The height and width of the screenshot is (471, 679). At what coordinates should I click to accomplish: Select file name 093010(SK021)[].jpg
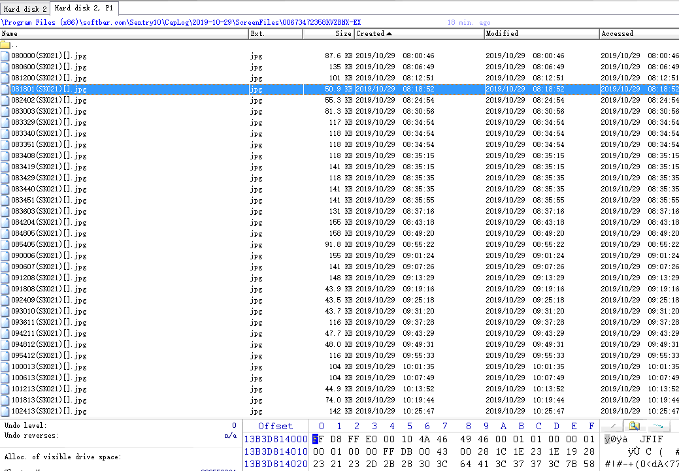pyautogui.click(x=49, y=312)
